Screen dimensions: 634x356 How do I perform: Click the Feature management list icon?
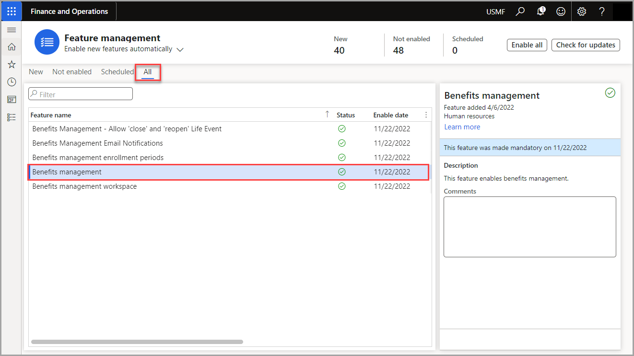47,42
